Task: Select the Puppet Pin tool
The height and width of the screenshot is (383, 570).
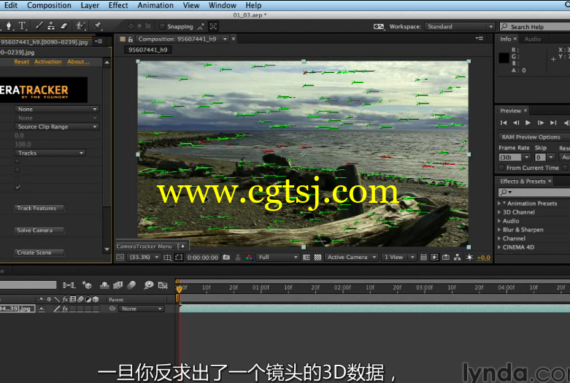Action: (97, 26)
